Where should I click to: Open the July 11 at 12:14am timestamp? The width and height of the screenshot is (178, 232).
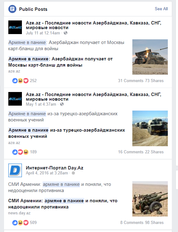[43, 33]
